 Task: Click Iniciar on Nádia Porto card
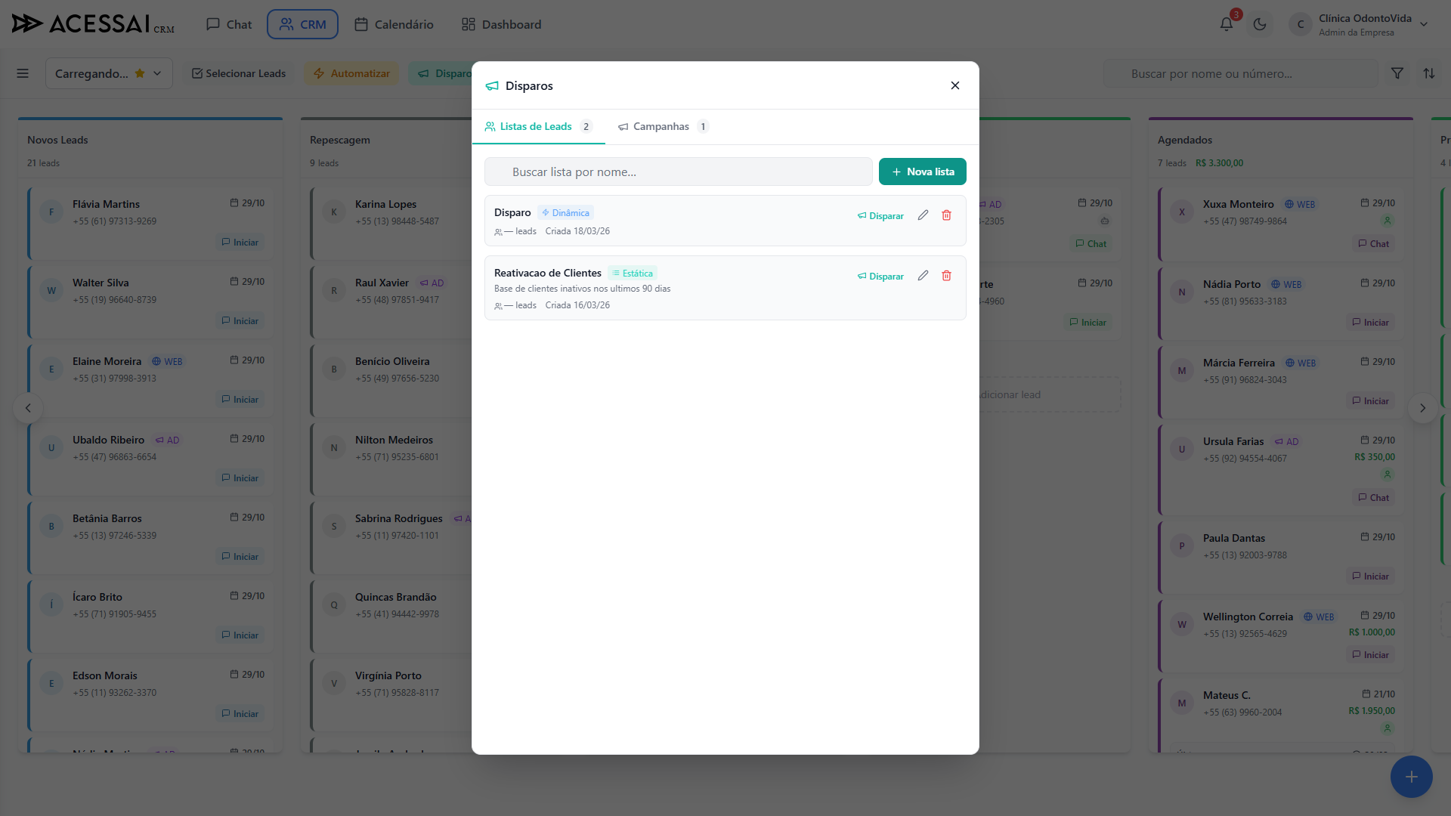click(1370, 323)
